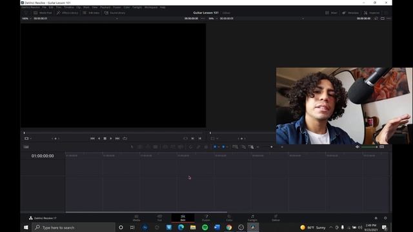The height and width of the screenshot is (232, 413).
Task: Click Detail Zoom icon
Action: click(x=243, y=147)
